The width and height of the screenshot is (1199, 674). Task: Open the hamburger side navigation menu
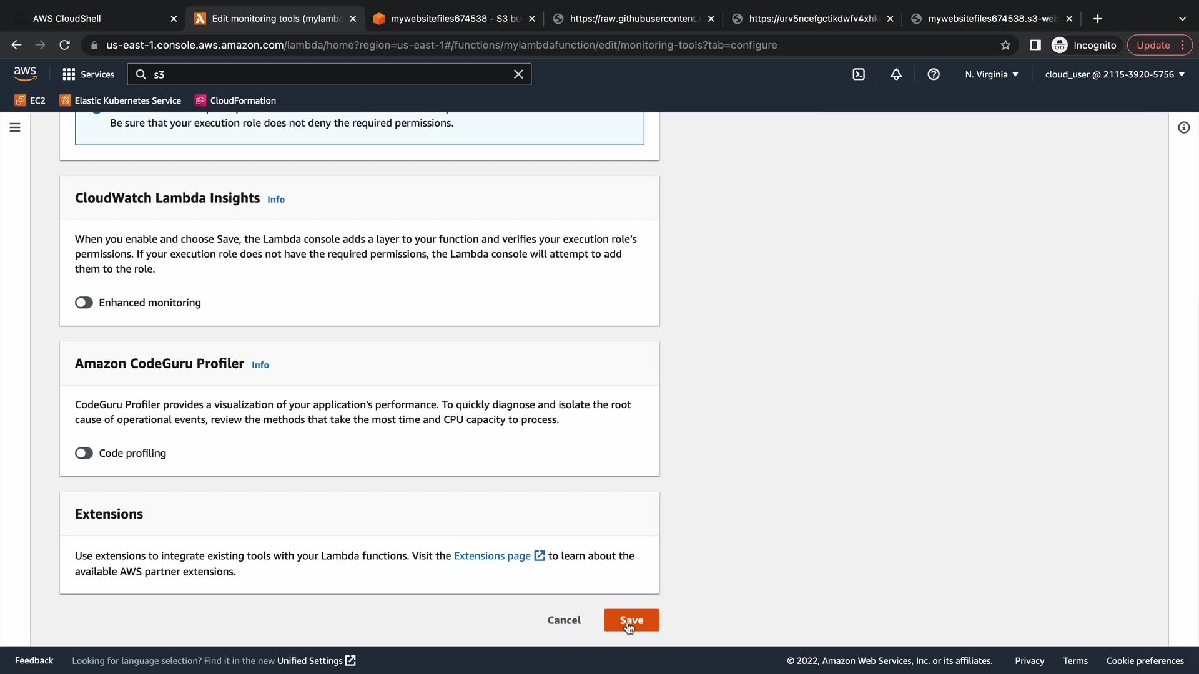[x=15, y=127]
